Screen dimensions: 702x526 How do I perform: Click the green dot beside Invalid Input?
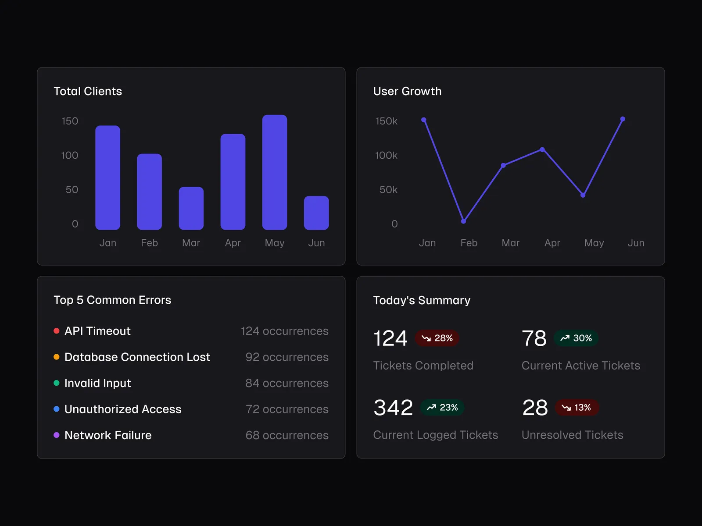[x=57, y=383]
